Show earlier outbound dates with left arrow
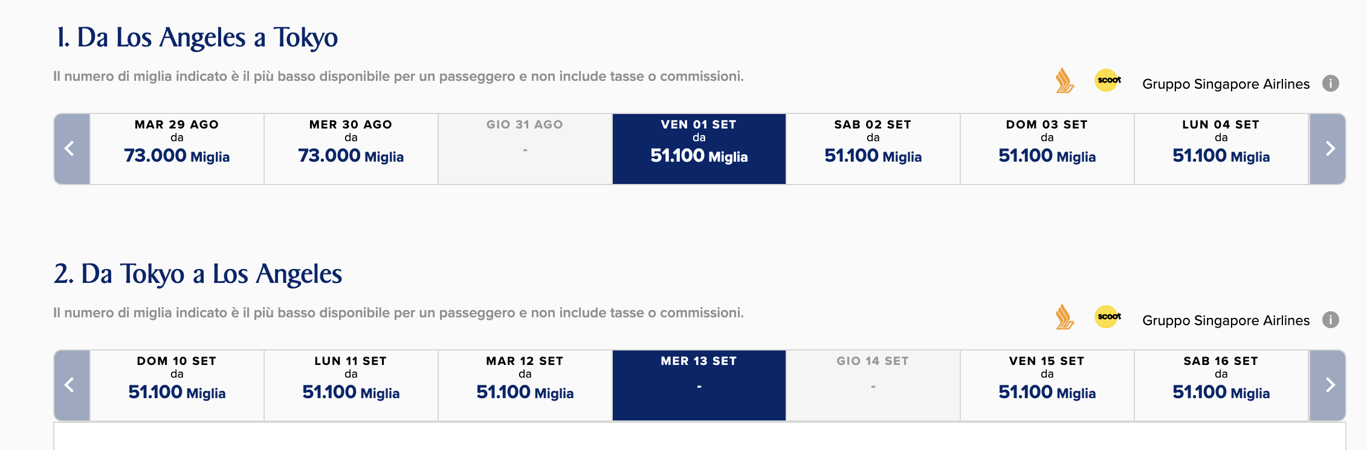The width and height of the screenshot is (1367, 450). click(x=72, y=148)
